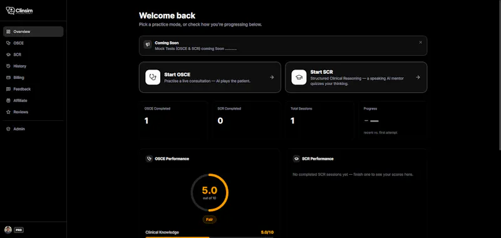Click the arrow on Start SCR card
The width and height of the screenshot is (501, 238).
pos(418,77)
